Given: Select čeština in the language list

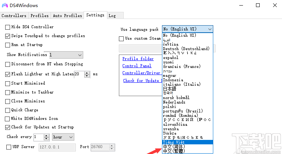Looking at the screenshot, I should [x=188, y=44].
